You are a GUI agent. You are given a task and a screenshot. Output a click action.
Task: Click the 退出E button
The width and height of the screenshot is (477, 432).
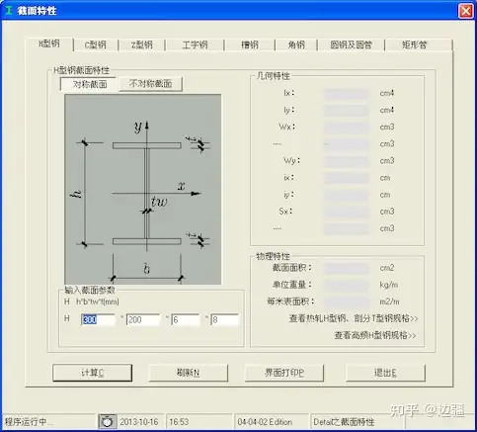pyautogui.click(x=385, y=373)
